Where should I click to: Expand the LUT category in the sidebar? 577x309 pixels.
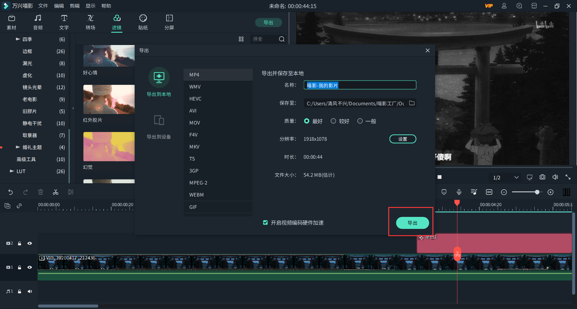tap(12, 171)
